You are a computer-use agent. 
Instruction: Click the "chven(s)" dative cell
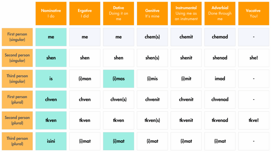(x=119, y=99)
